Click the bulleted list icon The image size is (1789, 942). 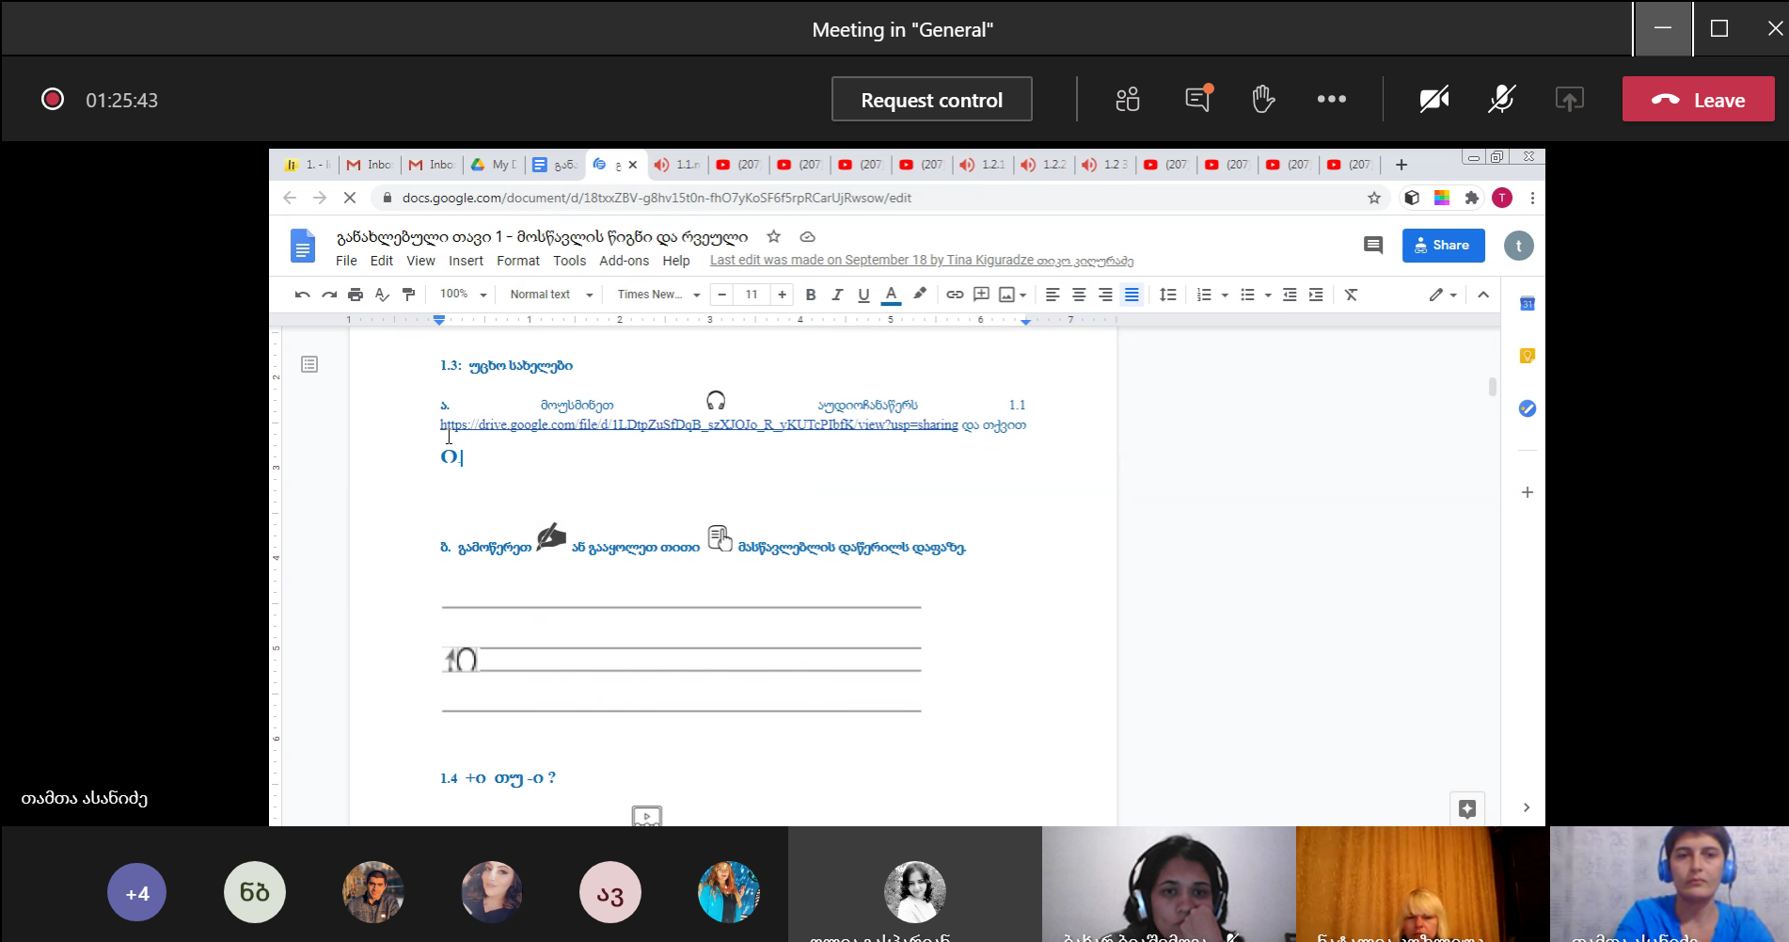[x=1247, y=295]
